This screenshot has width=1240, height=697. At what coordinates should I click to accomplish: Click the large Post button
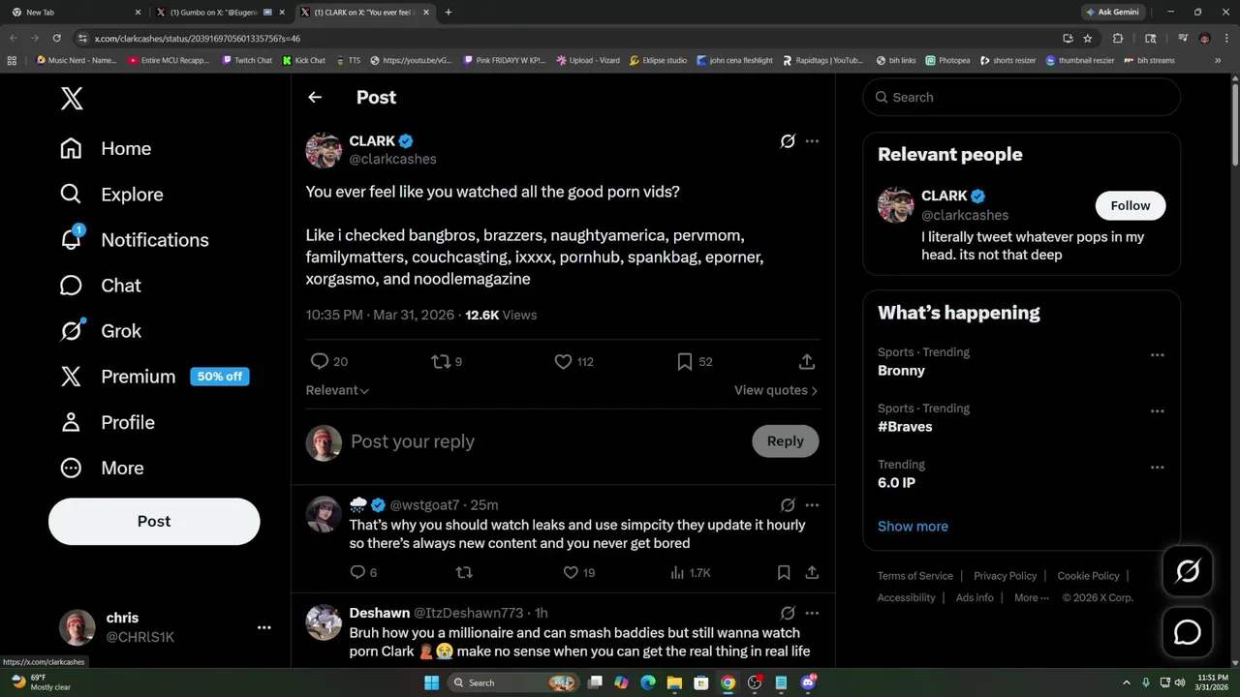click(154, 521)
